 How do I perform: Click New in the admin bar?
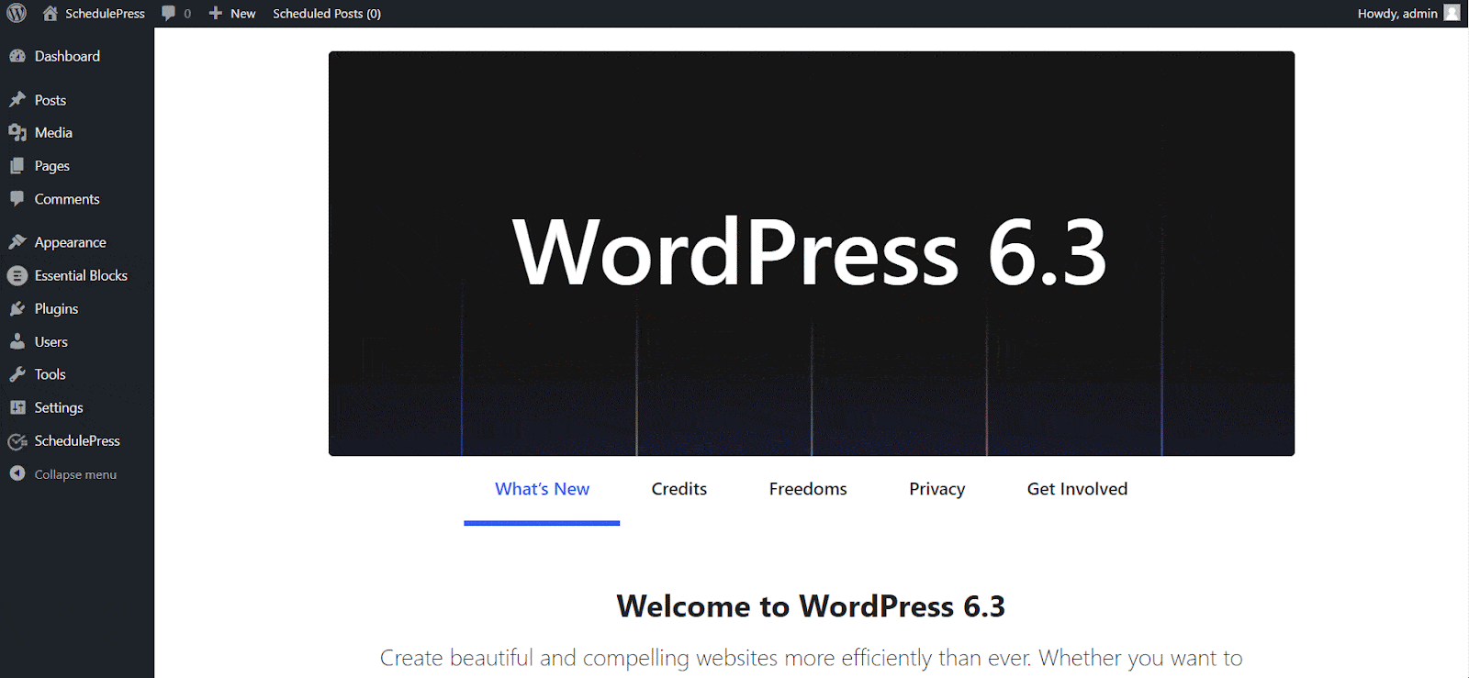click(243, 13)
